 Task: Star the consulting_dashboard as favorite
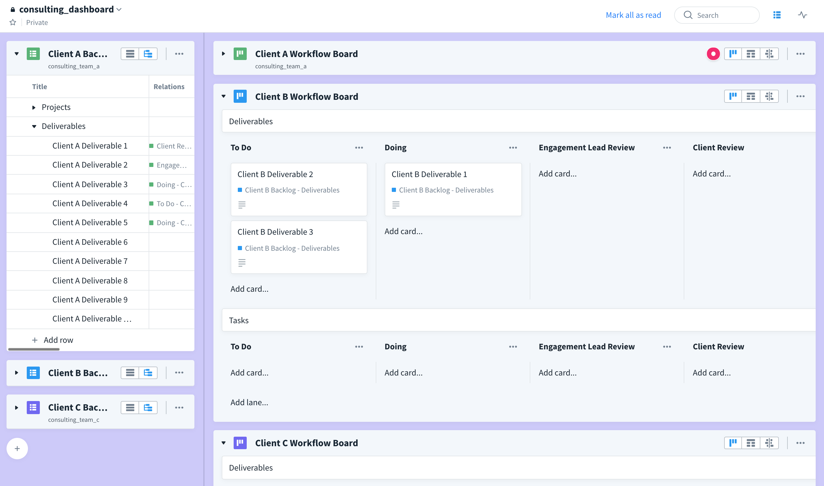click(12, 22)
